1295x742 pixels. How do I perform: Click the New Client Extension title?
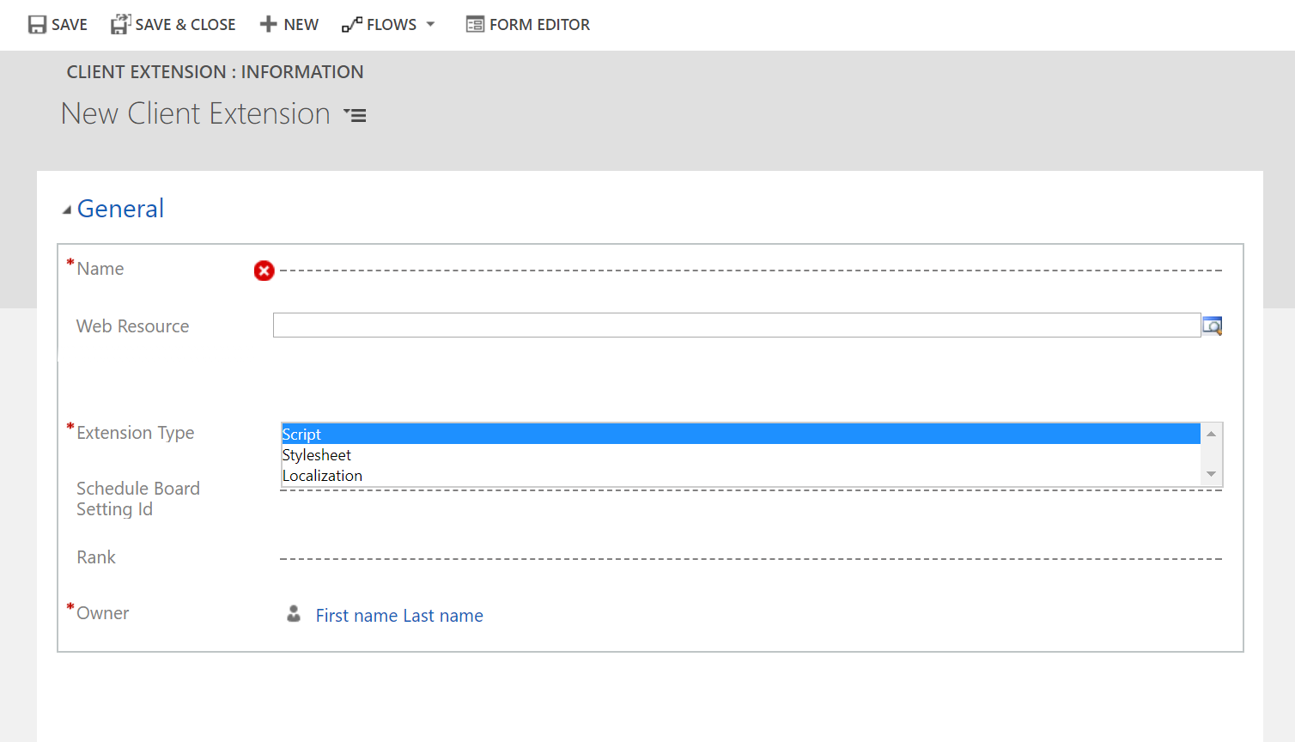tap(194, 113)
